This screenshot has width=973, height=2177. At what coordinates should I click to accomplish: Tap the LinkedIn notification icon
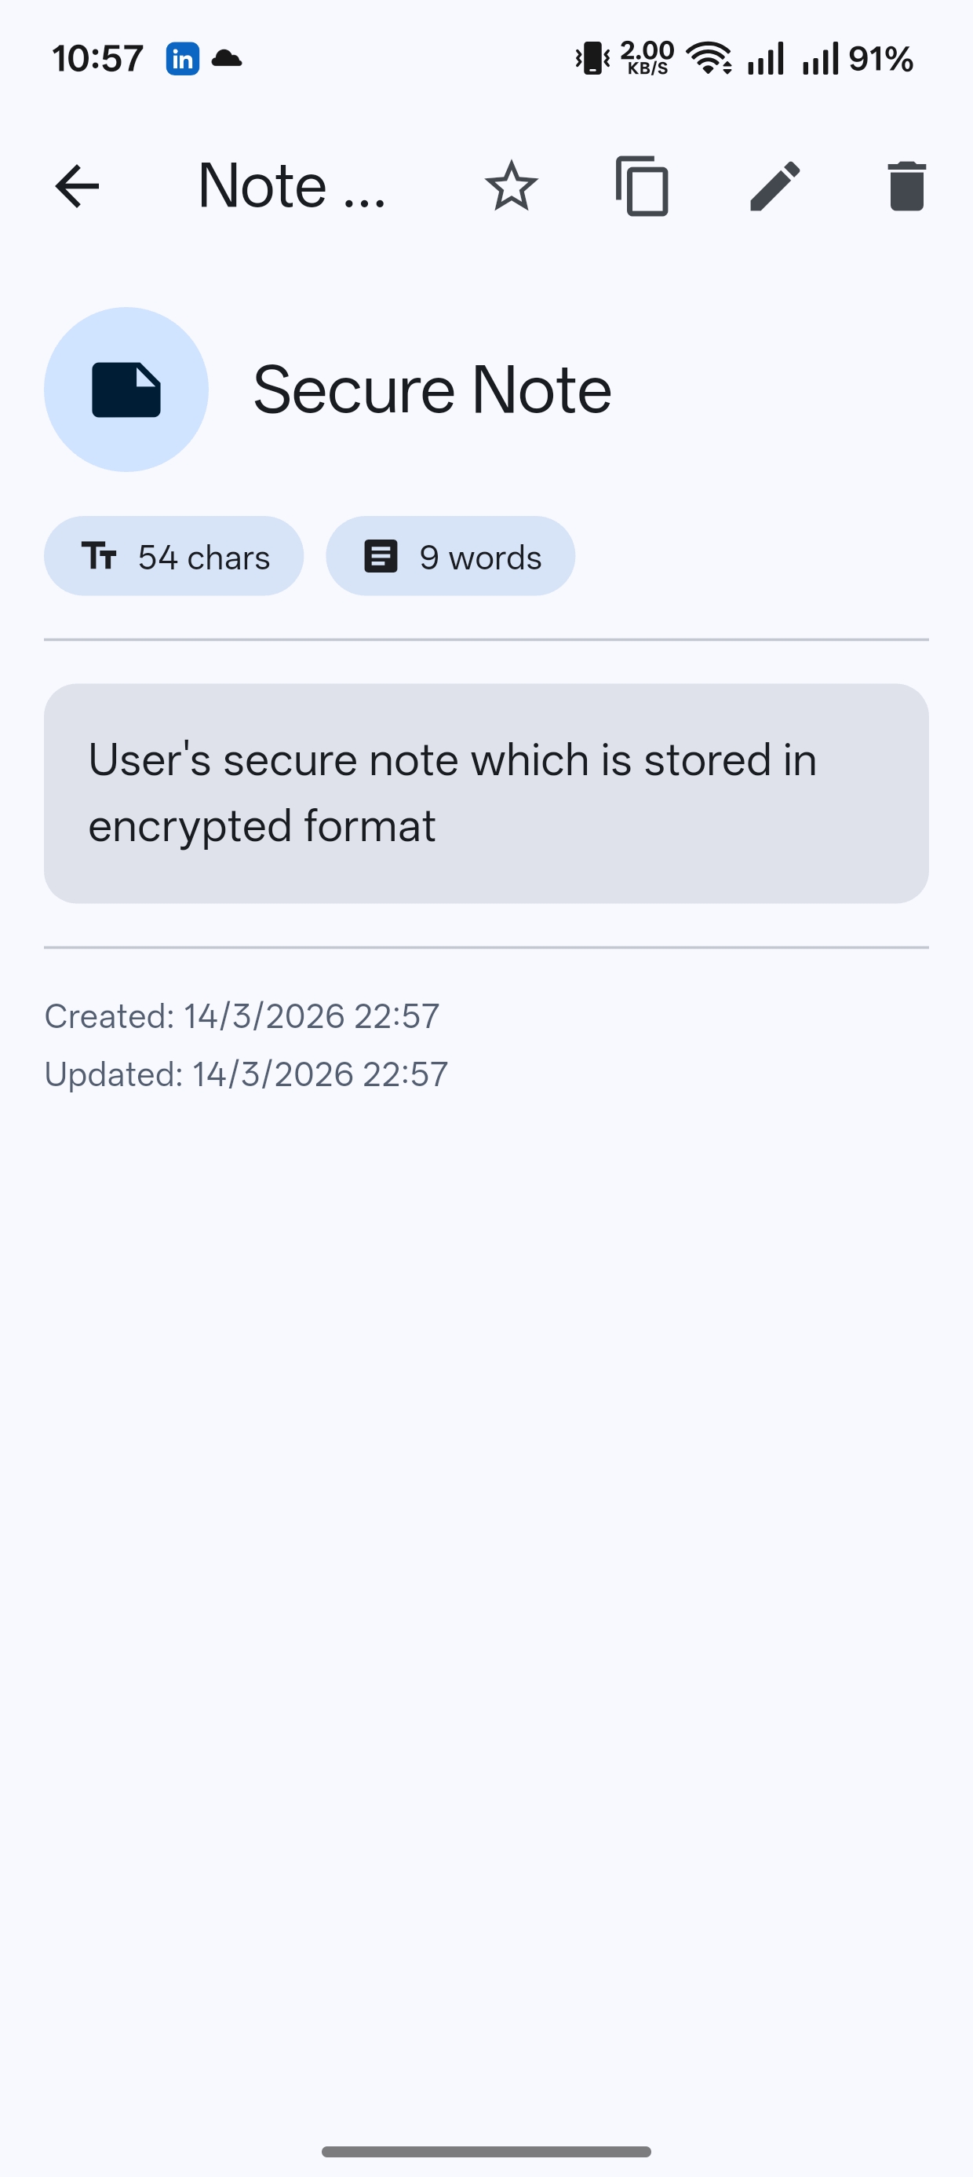182,59
